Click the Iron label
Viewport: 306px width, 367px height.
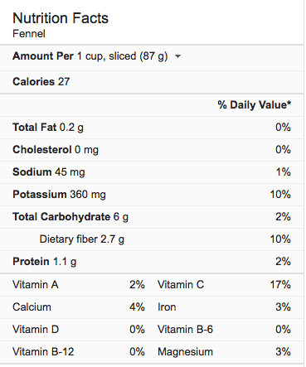click(x=167, y=307)
